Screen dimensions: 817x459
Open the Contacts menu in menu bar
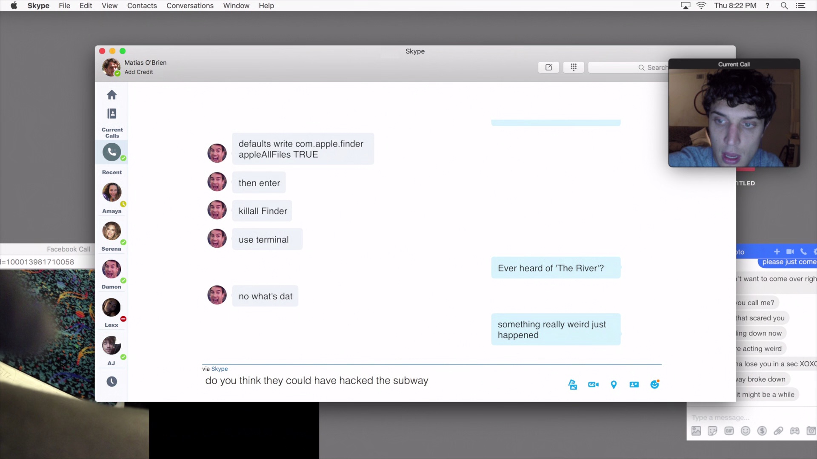coord(142,6)
